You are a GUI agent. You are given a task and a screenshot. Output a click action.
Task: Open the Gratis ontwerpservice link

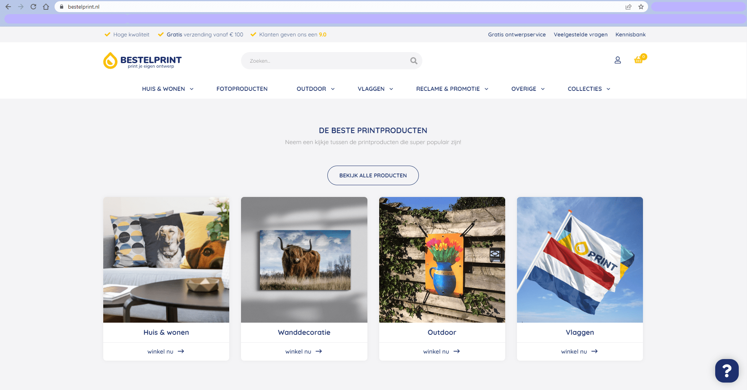[x=517, y=34]
